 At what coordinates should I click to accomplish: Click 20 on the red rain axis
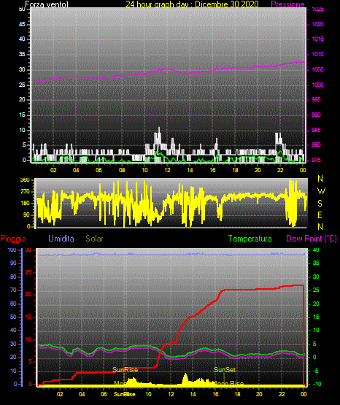(28, 295)
